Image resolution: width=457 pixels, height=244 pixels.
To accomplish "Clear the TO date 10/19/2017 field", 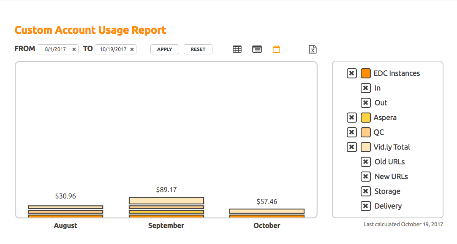I will tap(132, 49).
